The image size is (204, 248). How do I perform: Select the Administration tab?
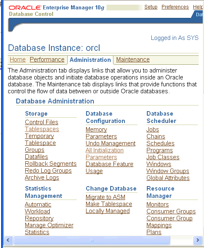point(90,60)
